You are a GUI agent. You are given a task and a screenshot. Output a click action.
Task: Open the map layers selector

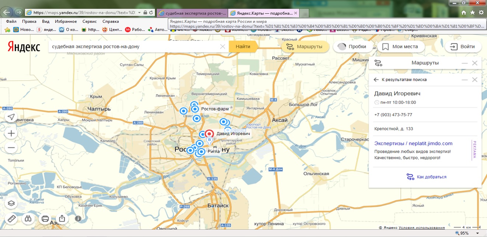pos(11,203)
